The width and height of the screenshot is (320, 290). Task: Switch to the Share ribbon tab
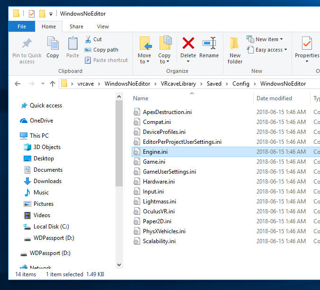[76, 26]
